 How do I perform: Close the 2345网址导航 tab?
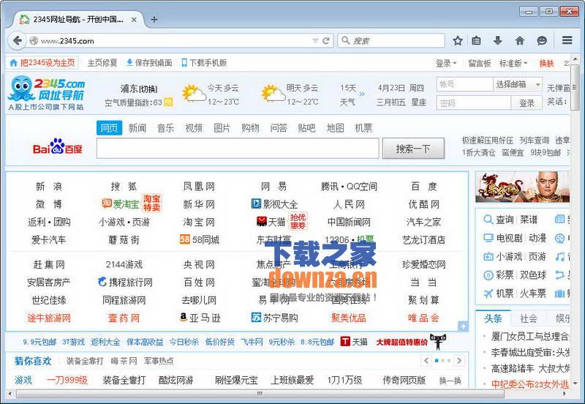(134, 20)
